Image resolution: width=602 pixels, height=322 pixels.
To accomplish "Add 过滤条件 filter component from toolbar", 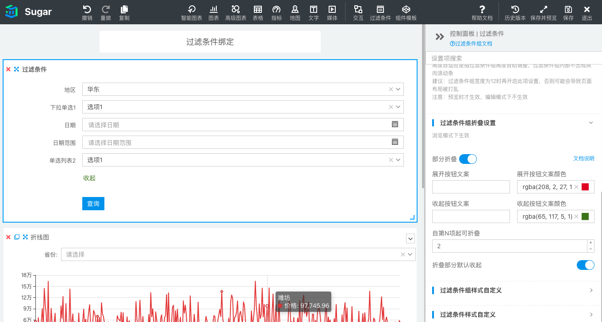I will click(380, 13).
